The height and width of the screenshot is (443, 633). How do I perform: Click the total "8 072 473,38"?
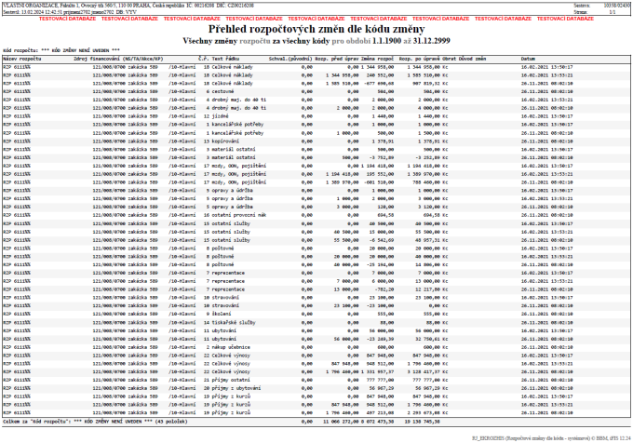coord(377,422)
